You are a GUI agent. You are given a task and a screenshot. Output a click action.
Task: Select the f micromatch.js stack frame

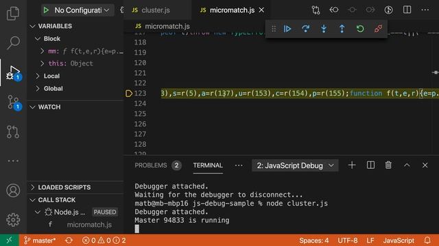tap(75, 225)
